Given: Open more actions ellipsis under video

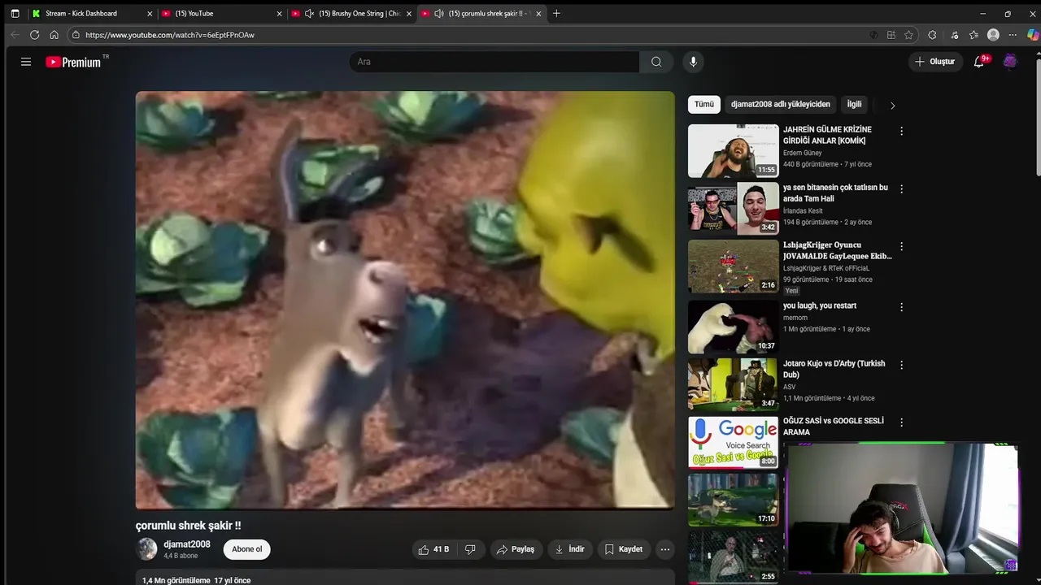Looking at the screenshot, I should click(665, 549).
